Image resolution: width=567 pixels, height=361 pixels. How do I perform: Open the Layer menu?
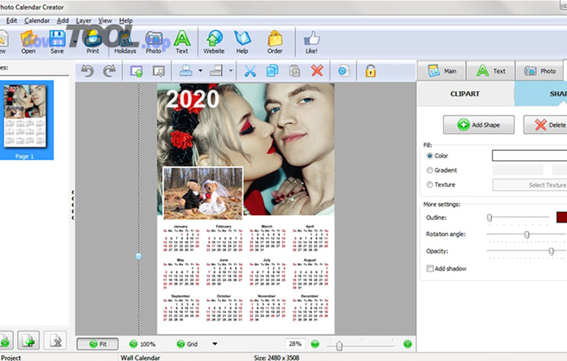point(84,21)
